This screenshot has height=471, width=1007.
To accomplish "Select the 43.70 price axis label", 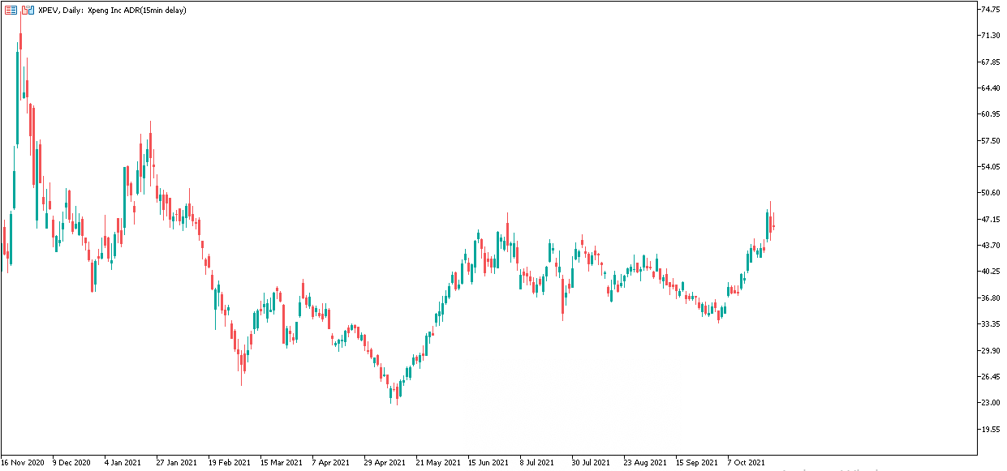I will click(x=991, y=245).
